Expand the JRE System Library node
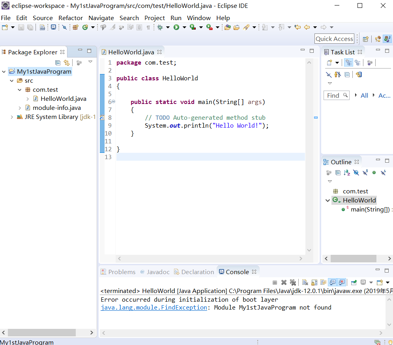Screen dimensions: 393x345 click(x=12, y=117)
